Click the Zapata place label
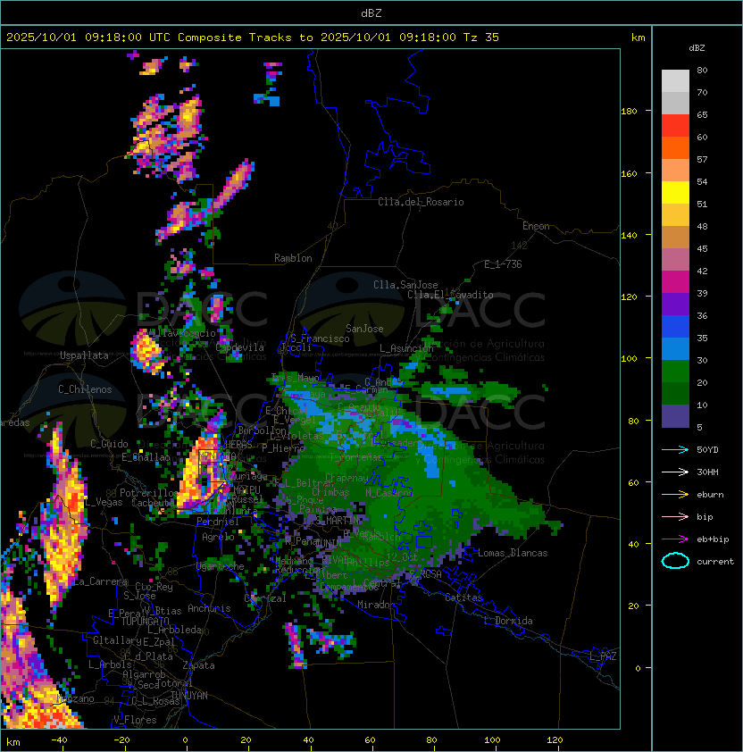 click(x=198, y=665)
